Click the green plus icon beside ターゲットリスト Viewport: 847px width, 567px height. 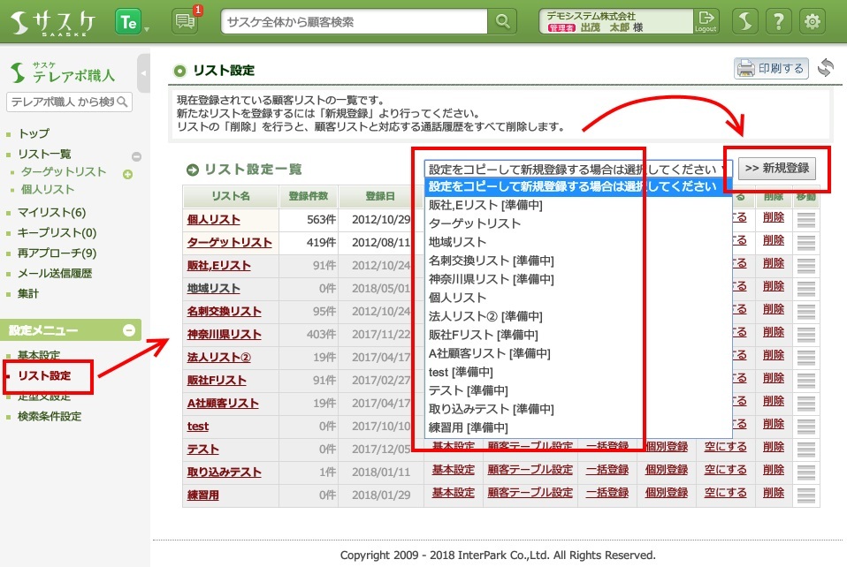pyautogui.click(x=127, y=173)
